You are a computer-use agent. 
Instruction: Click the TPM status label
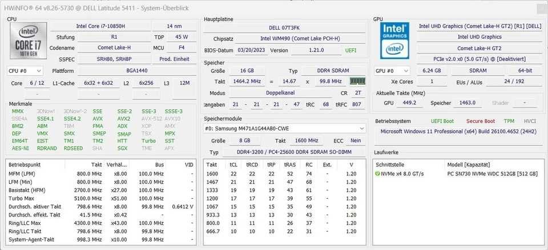tap(509, 121)
